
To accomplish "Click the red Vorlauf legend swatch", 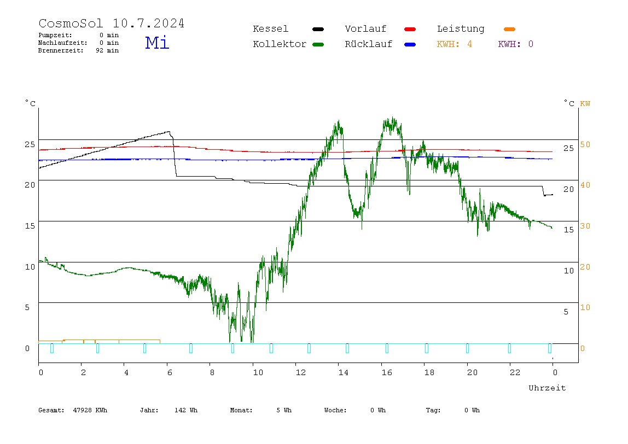I will (410, 29).
